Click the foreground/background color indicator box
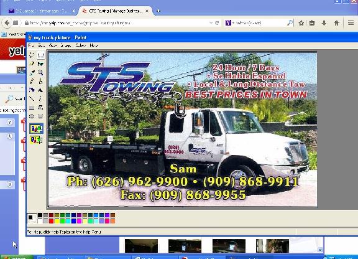Screen dimensions: 358x259 32,218
